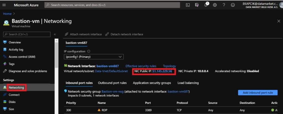Open portal settings gear
The image size is (283, 114).
tap(214, 5)
